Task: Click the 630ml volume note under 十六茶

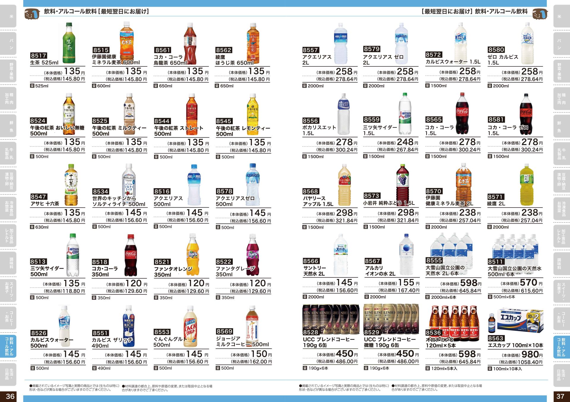Action: point(39,227)
